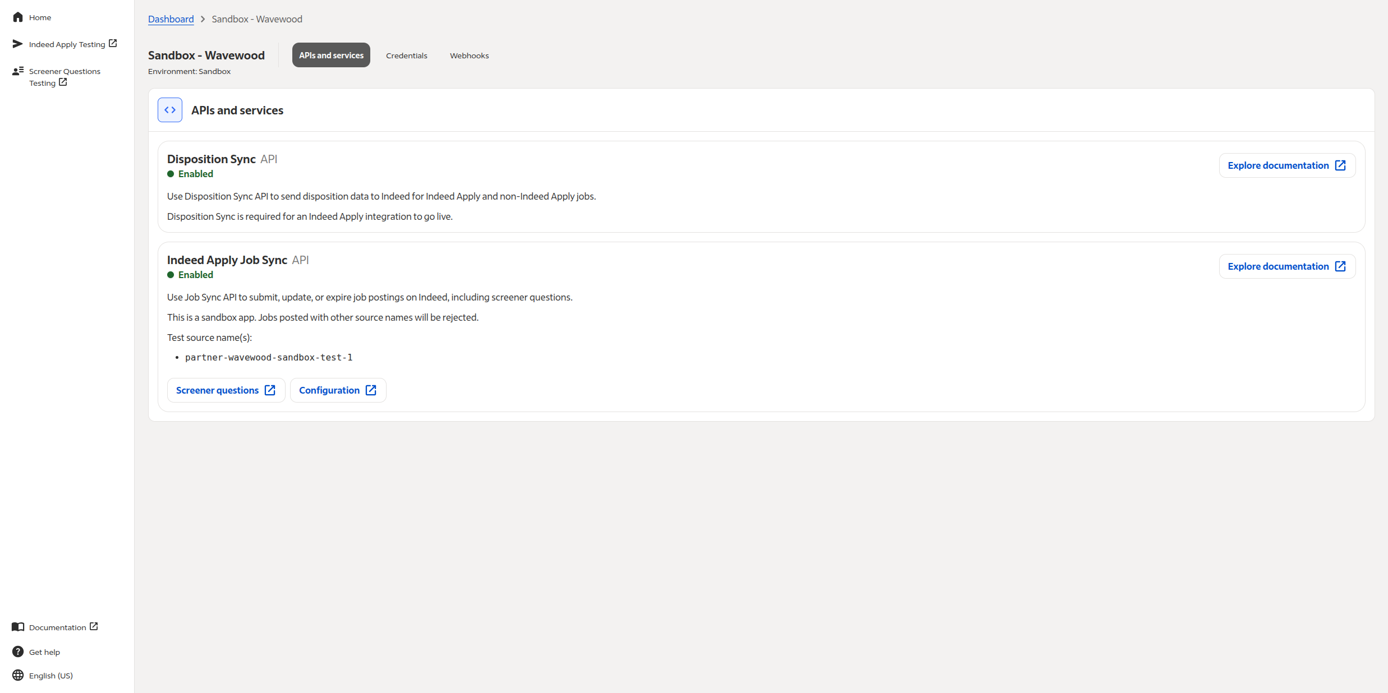The height and width of the screenshot is (693, 1388).
Task: Click the Home house icon in sidebar
Action: 18,17
